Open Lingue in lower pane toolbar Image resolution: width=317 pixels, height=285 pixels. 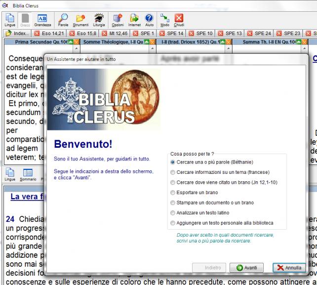coord(10,174)
